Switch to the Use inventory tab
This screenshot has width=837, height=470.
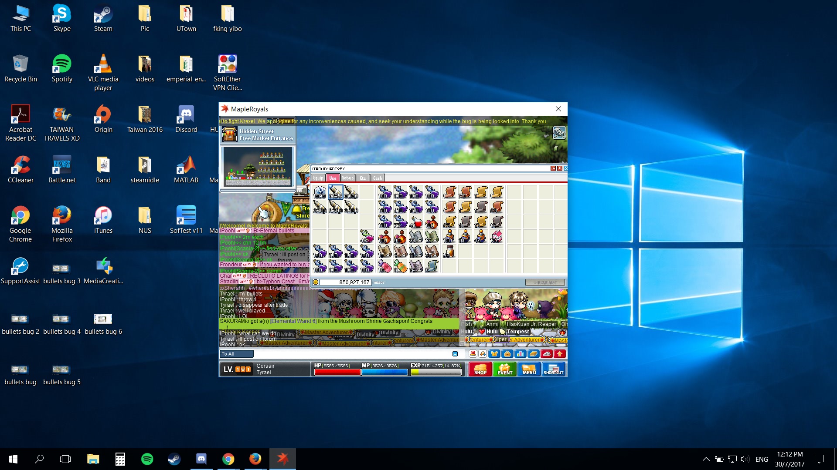[x=333, y=178]
